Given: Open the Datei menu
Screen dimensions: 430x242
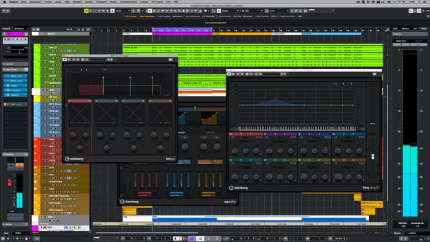Looking at the screenshot, I should (24, 2).
